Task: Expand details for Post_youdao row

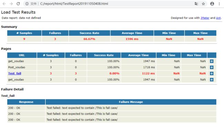Action: (x=212, y=67)
